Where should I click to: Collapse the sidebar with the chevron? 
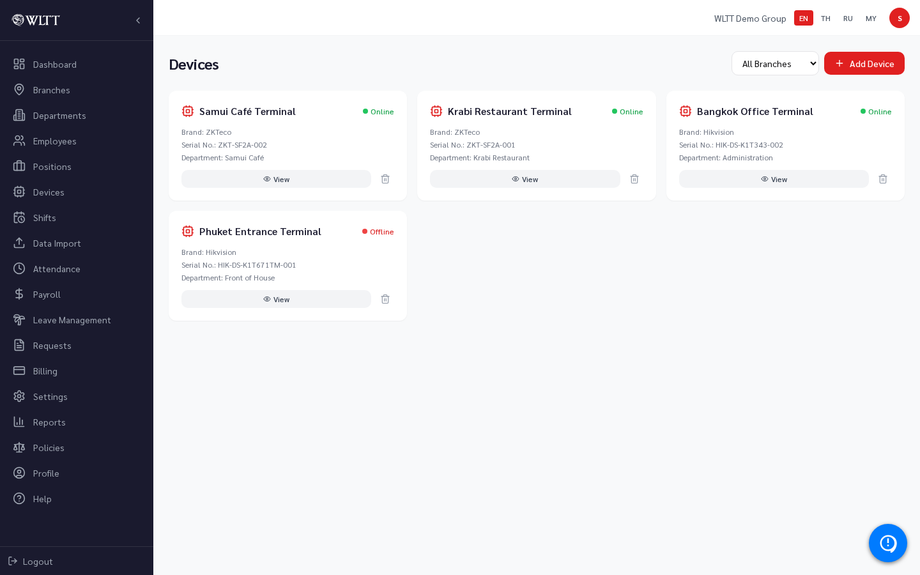138,20
